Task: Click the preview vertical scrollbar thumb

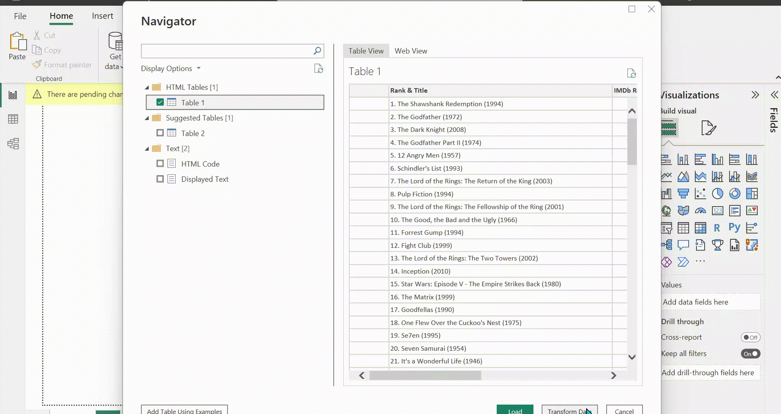Action: (632, 141)
